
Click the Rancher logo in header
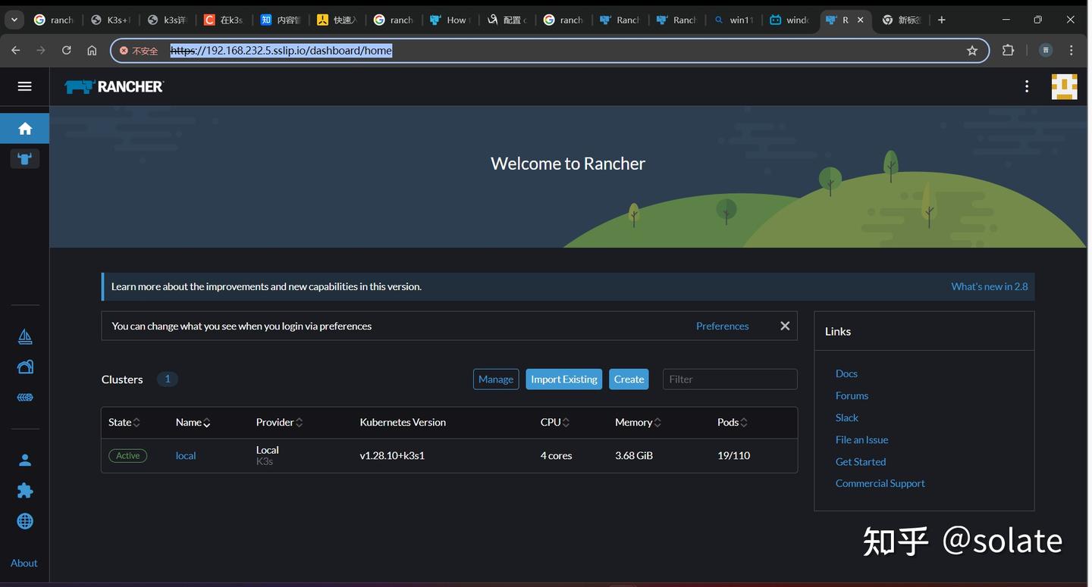pos(115,86)
